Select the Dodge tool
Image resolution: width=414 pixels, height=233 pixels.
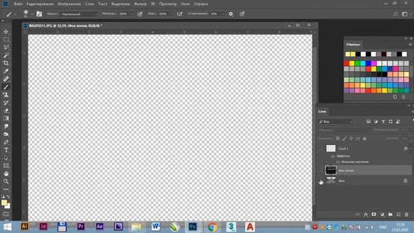[x=6, y=134]
